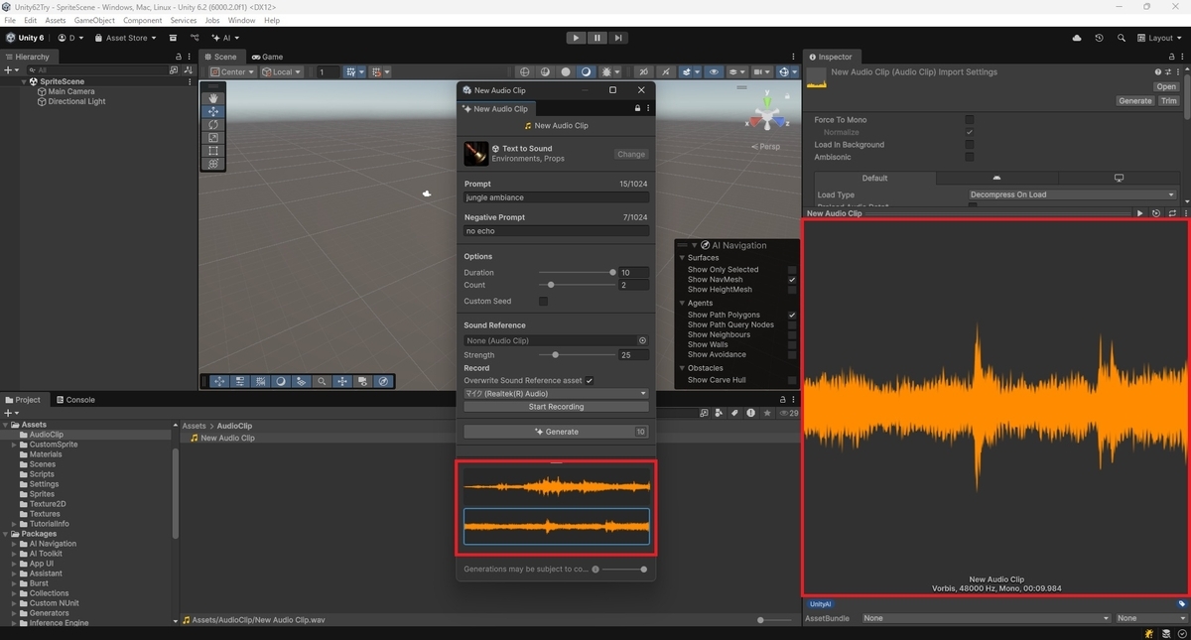This screenshot has width=1191, height=640.
Task: Switch to the Android platform override tab
Action: click(996, 178)
